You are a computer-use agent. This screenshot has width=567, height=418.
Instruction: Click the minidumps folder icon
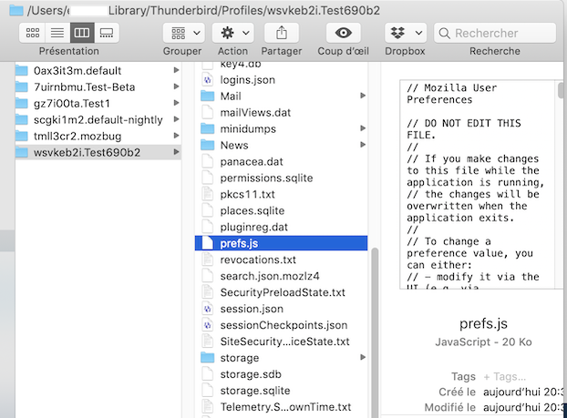tap(207, 128)
